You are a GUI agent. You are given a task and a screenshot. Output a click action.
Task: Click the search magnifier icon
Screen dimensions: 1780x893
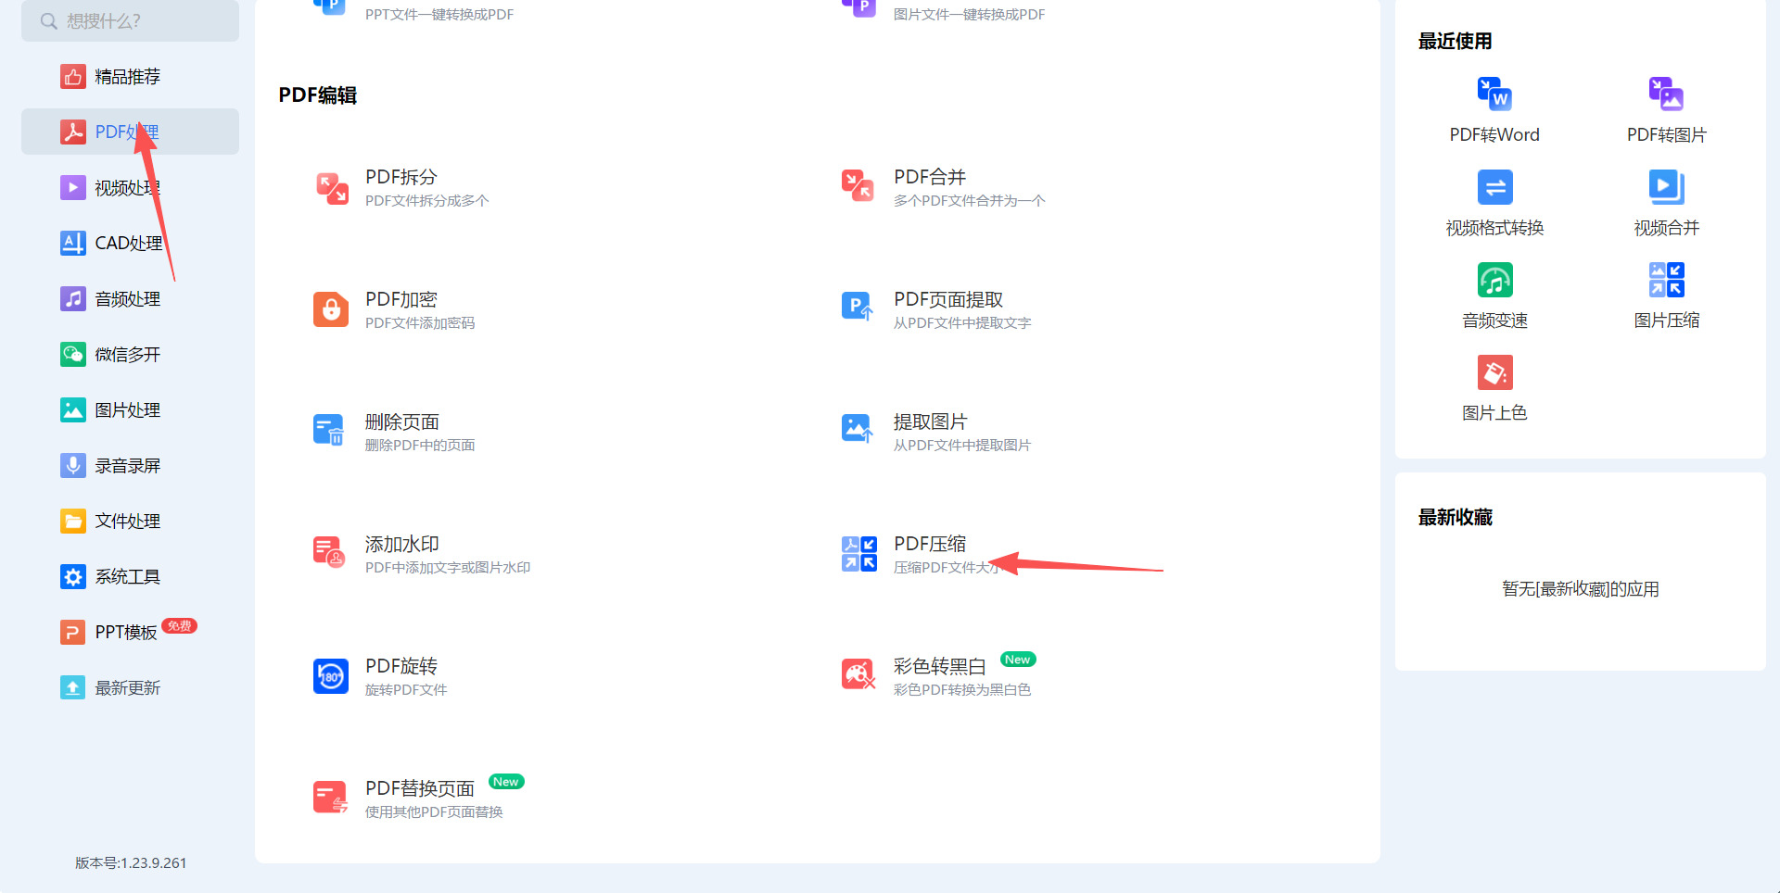(49, 21)
